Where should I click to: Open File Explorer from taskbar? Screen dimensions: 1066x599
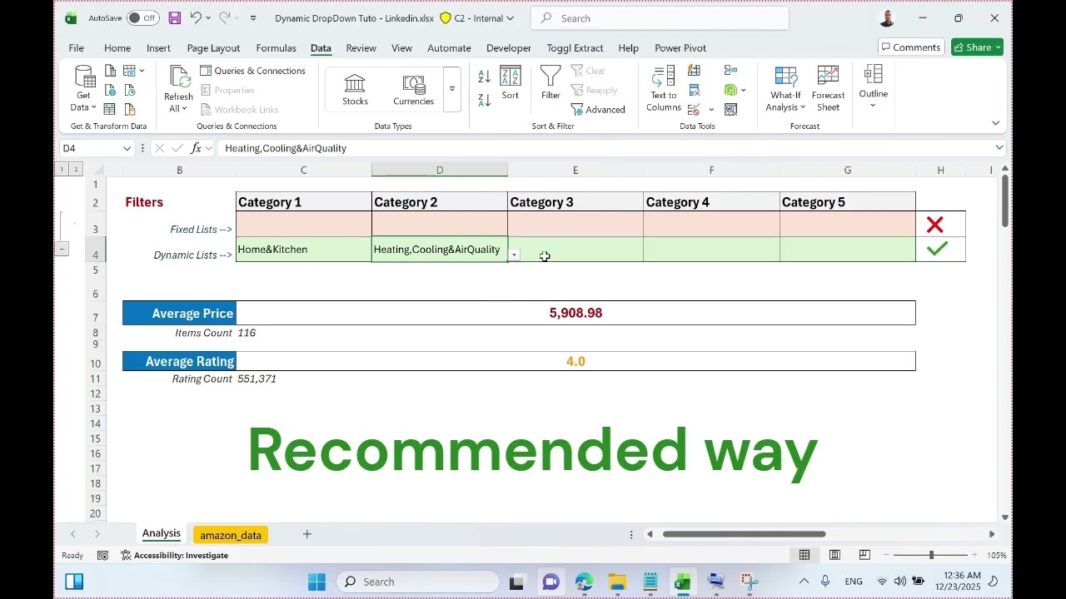(617, 582)
